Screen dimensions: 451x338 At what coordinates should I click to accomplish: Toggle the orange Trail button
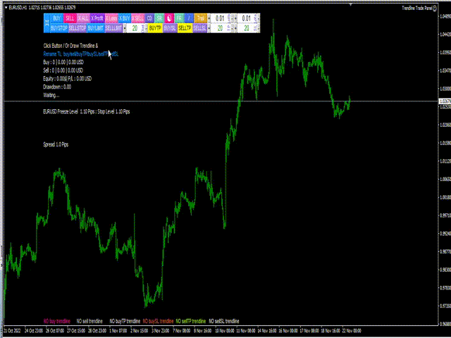[200, 18]
